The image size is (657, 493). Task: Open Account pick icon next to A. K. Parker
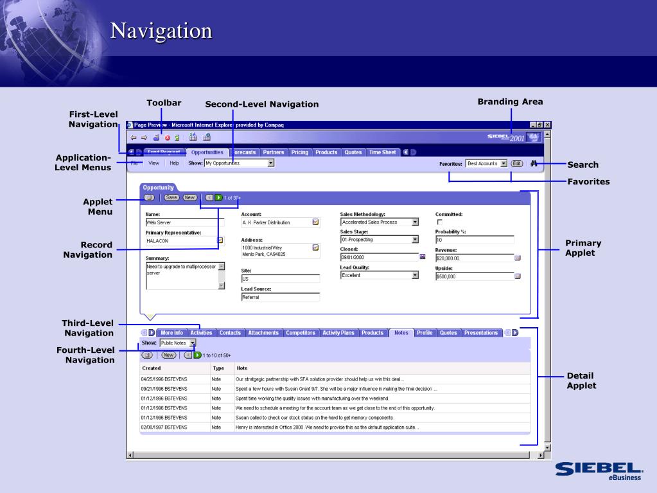(315, 222)
